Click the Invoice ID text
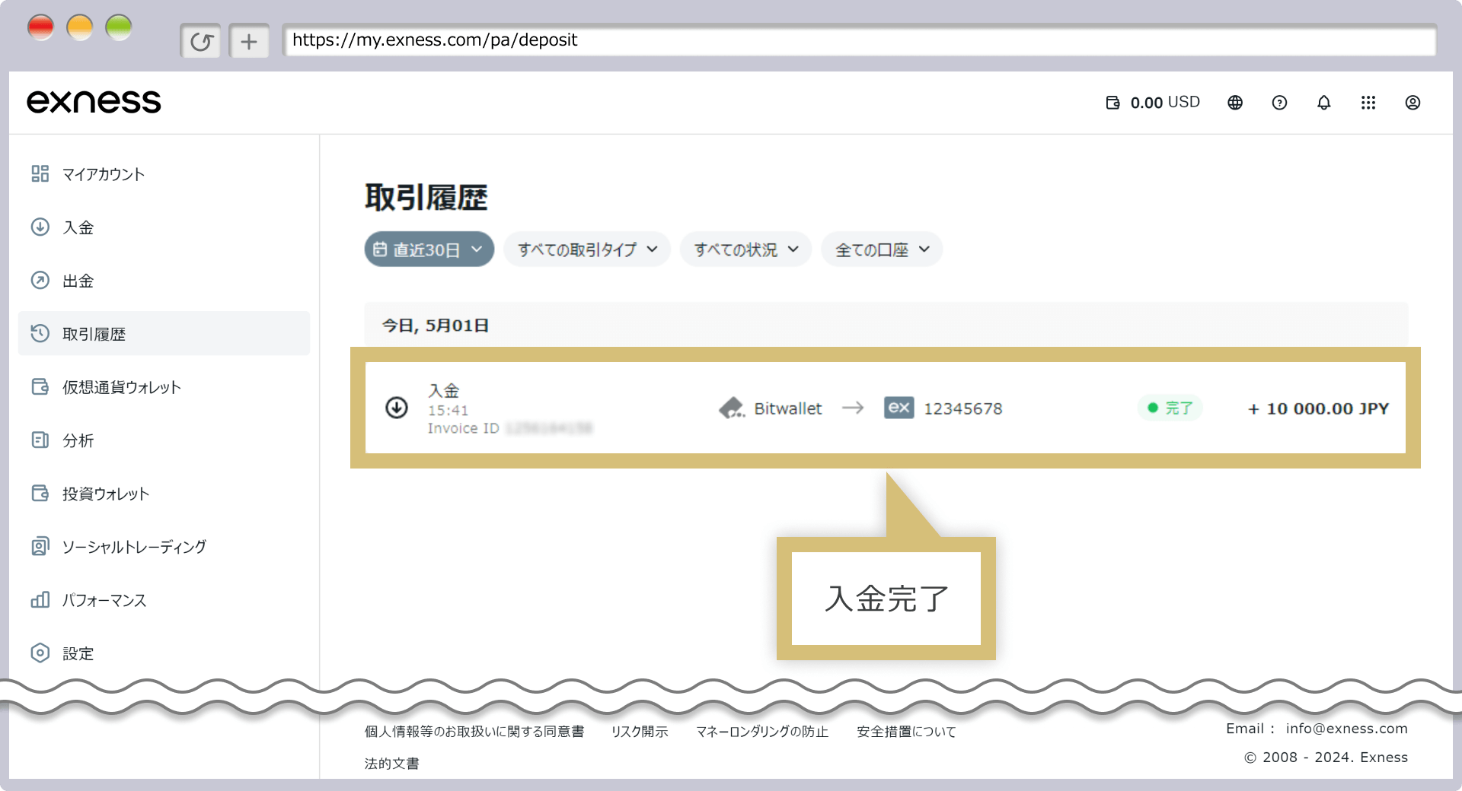 (463, 428)
